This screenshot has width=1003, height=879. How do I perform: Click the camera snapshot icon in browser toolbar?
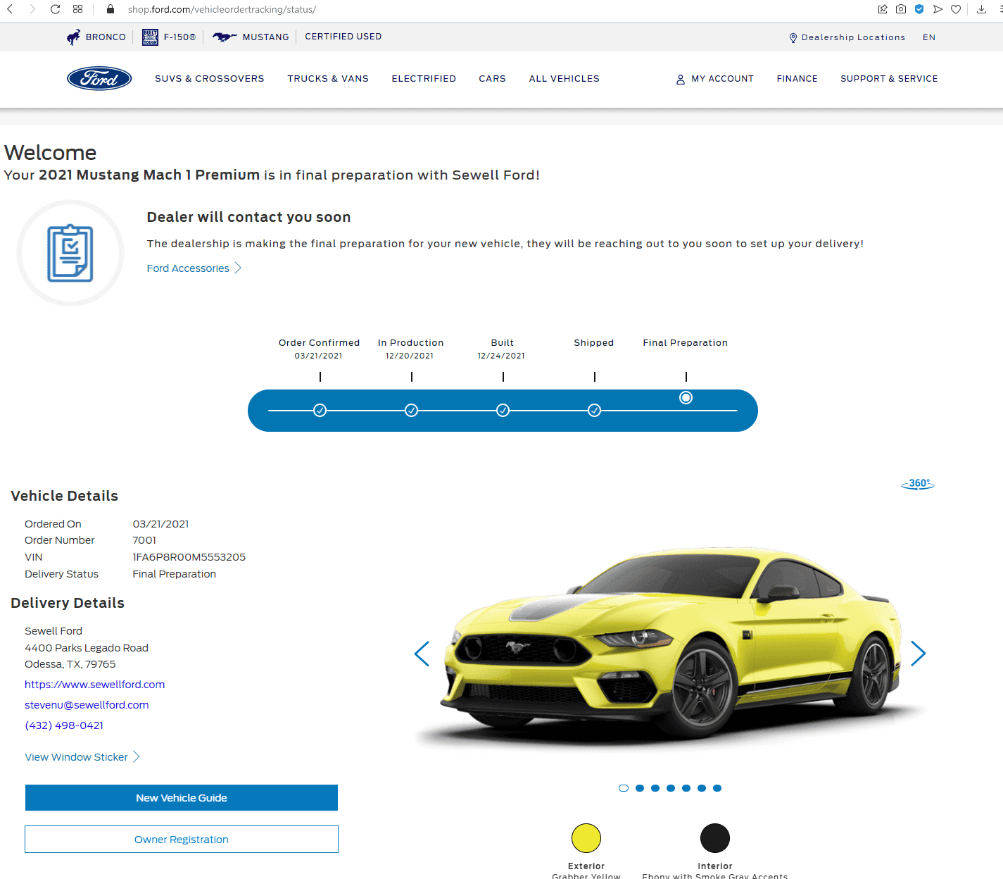tap(901, 9)
